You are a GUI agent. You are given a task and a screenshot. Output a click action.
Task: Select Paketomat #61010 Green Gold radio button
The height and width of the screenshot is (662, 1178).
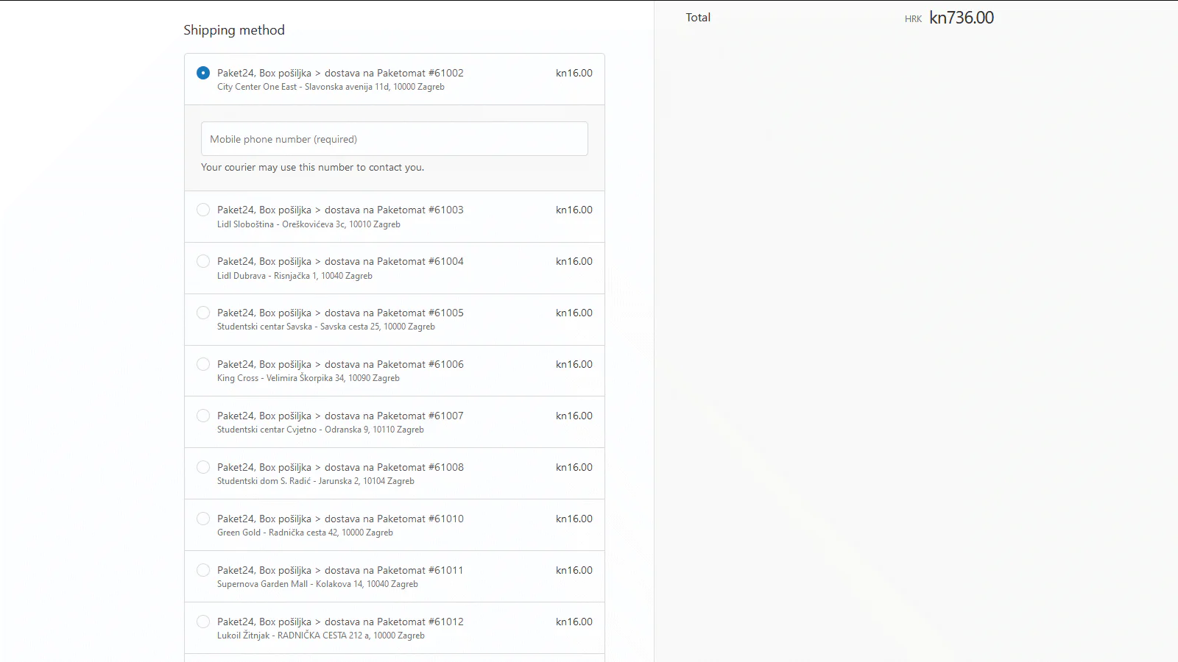203,519
